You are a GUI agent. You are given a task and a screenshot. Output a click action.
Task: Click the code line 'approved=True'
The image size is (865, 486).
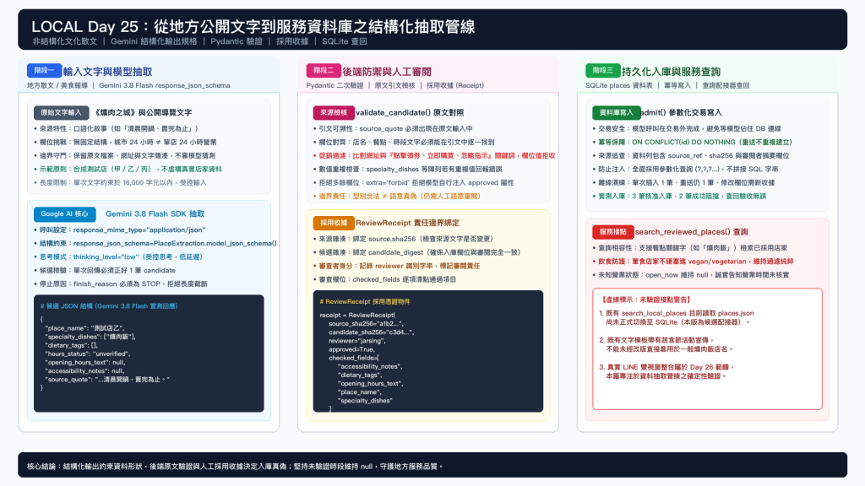351,349
